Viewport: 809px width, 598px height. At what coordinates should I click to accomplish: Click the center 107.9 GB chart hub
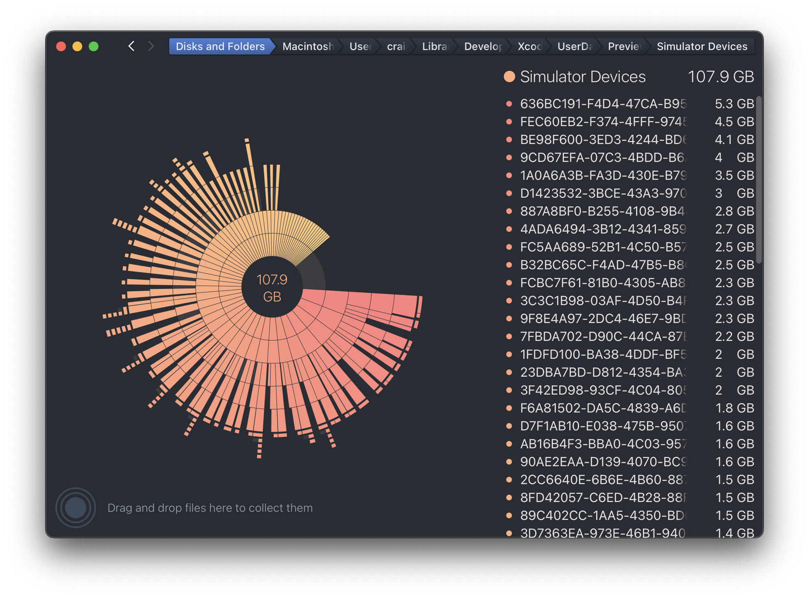[272, 288]
